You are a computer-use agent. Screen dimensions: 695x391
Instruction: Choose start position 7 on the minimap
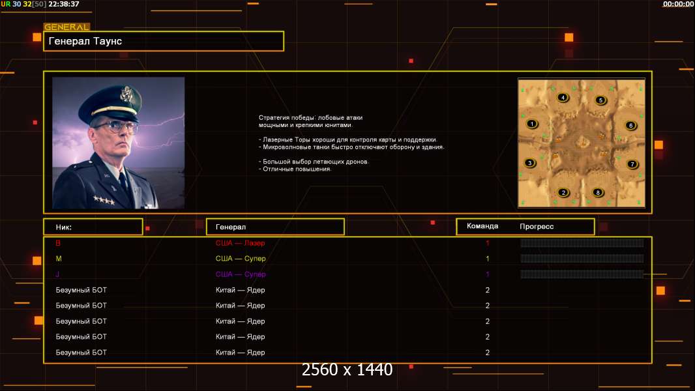(x=632, y=164)
